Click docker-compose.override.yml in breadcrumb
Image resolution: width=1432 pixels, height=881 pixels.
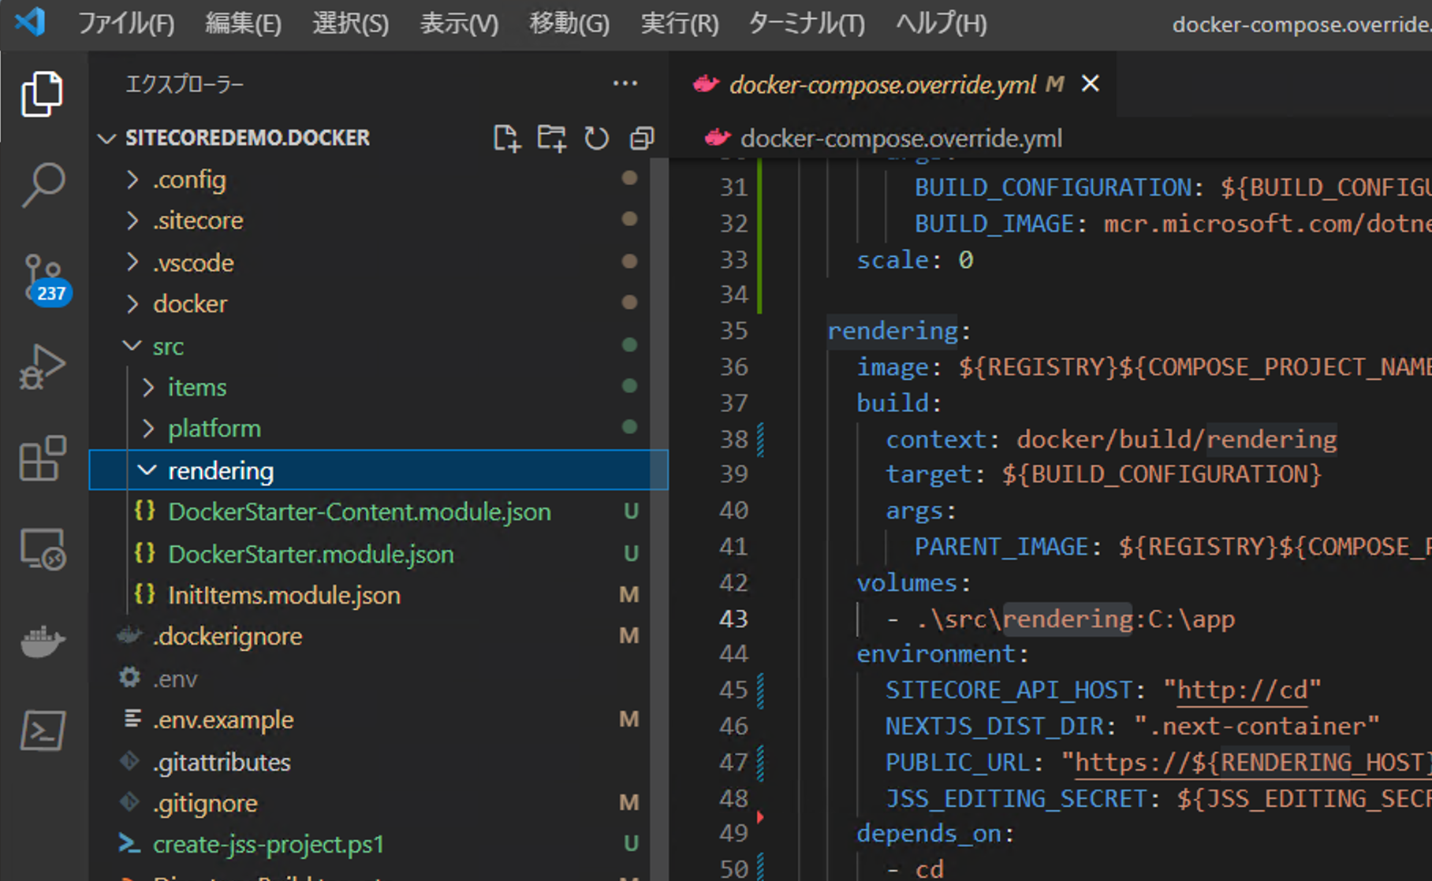point(901,139)
